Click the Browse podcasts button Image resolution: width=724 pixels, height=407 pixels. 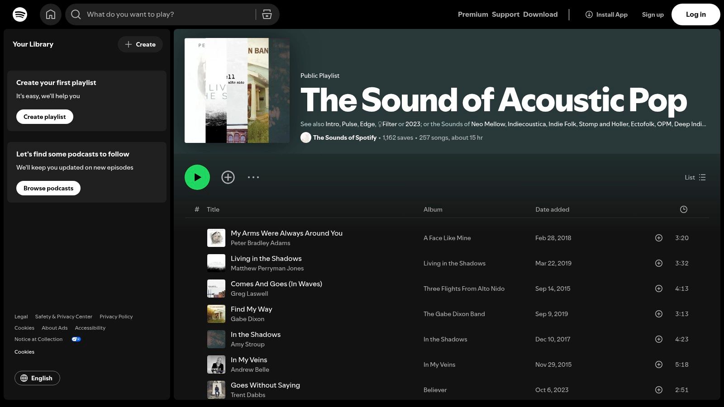pyautogui.click(x=48, y=188)
